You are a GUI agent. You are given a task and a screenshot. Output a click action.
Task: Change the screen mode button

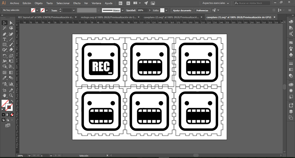8,125
